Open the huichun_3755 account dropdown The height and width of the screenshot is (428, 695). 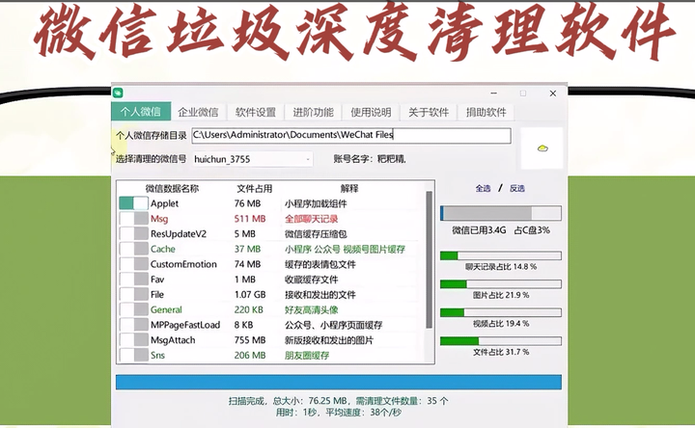pyautogui.click(x=252, y=159)
